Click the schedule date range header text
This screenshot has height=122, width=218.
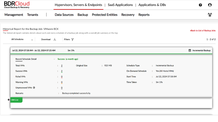coord(34,50)
